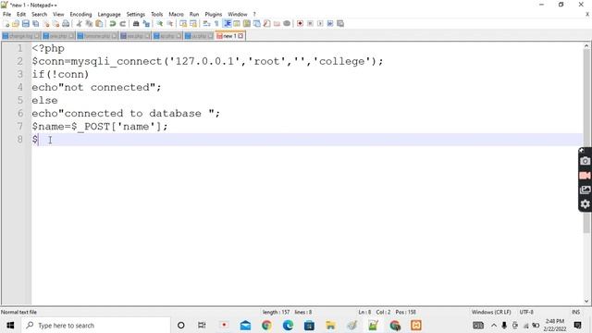Open the Language menu
Viewport: 592px width, 333px height.
coord(109,15)
